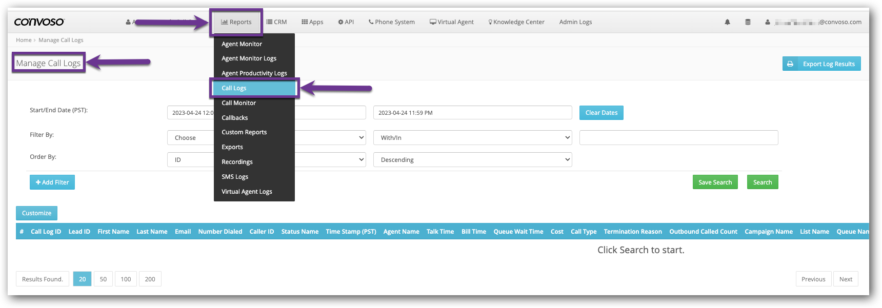Expand the With/In filter dropdown

pyautogui.click(x=473, y=138)
